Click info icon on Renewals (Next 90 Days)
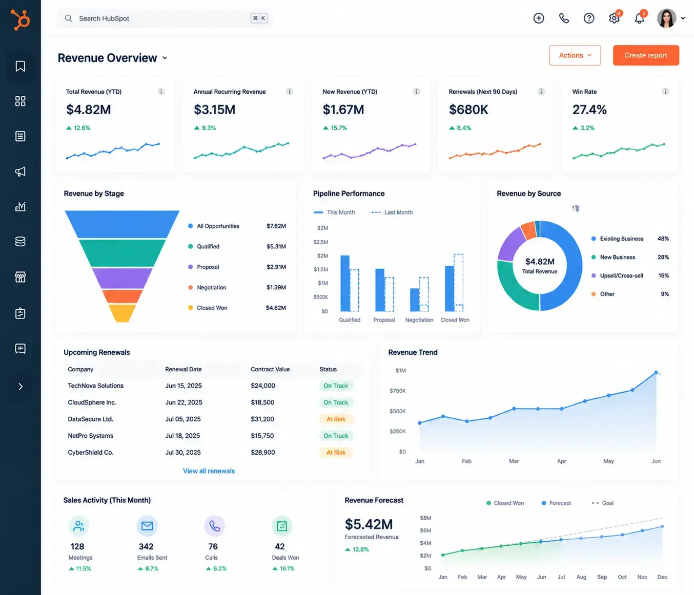The height and width of the screenshot is (595, 694). pyautogui.click(x=541, y=92)
